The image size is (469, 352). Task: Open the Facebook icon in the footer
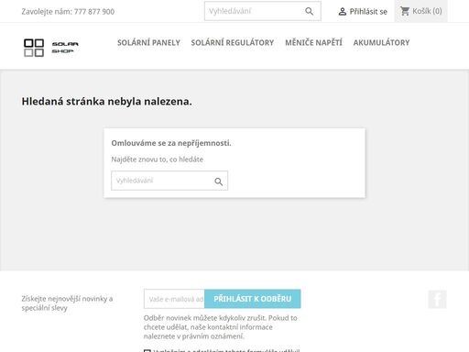(x=437, y=299)
